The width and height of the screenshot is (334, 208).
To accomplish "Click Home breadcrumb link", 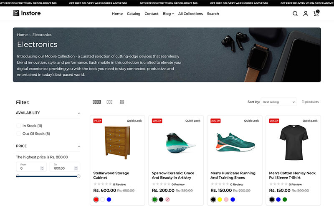I will [22, 35].
